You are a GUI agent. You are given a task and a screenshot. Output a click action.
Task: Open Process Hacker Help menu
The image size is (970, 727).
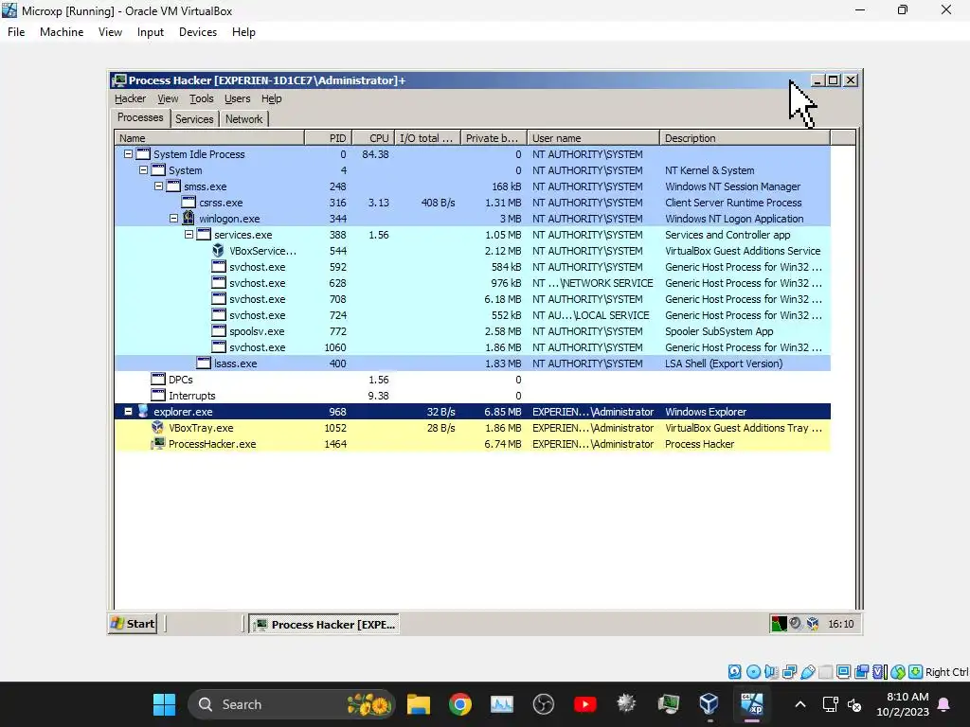pos(271,98)
